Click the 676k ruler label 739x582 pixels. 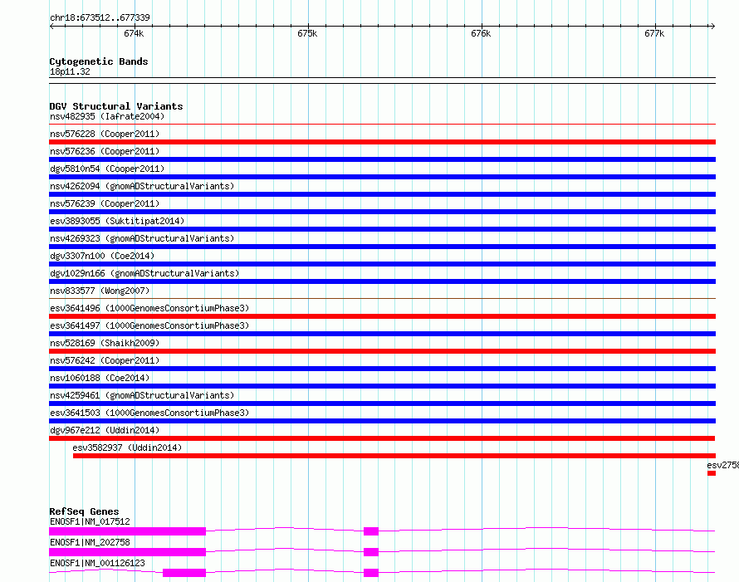click(x=481, y=33)
